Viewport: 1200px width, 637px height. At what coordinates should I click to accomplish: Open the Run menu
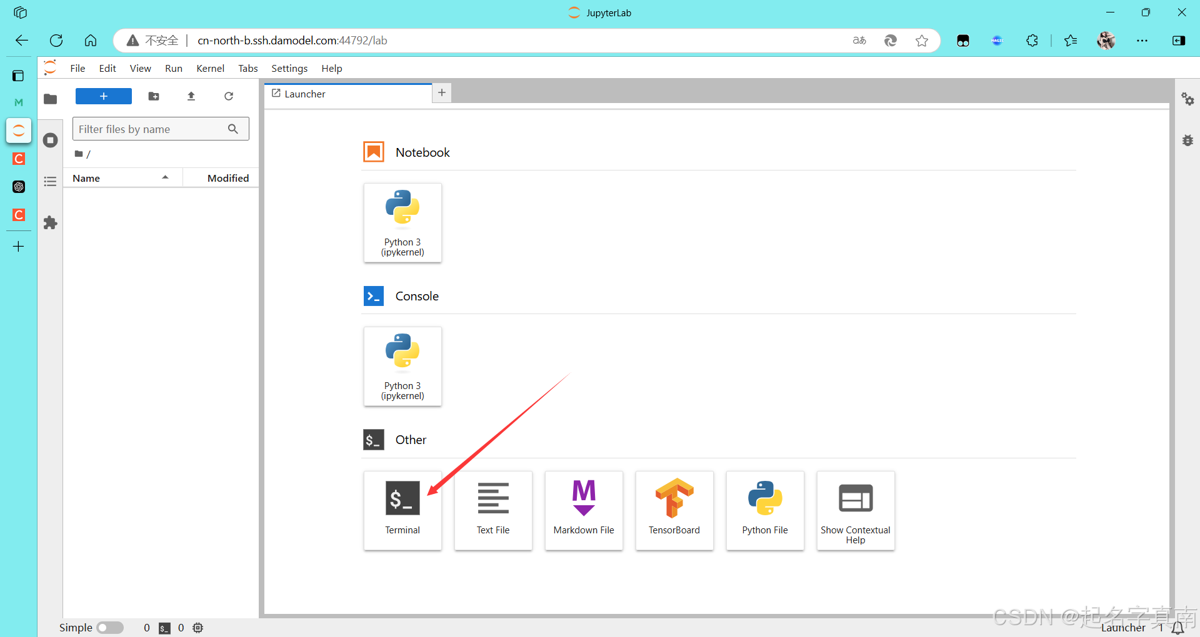174,68
